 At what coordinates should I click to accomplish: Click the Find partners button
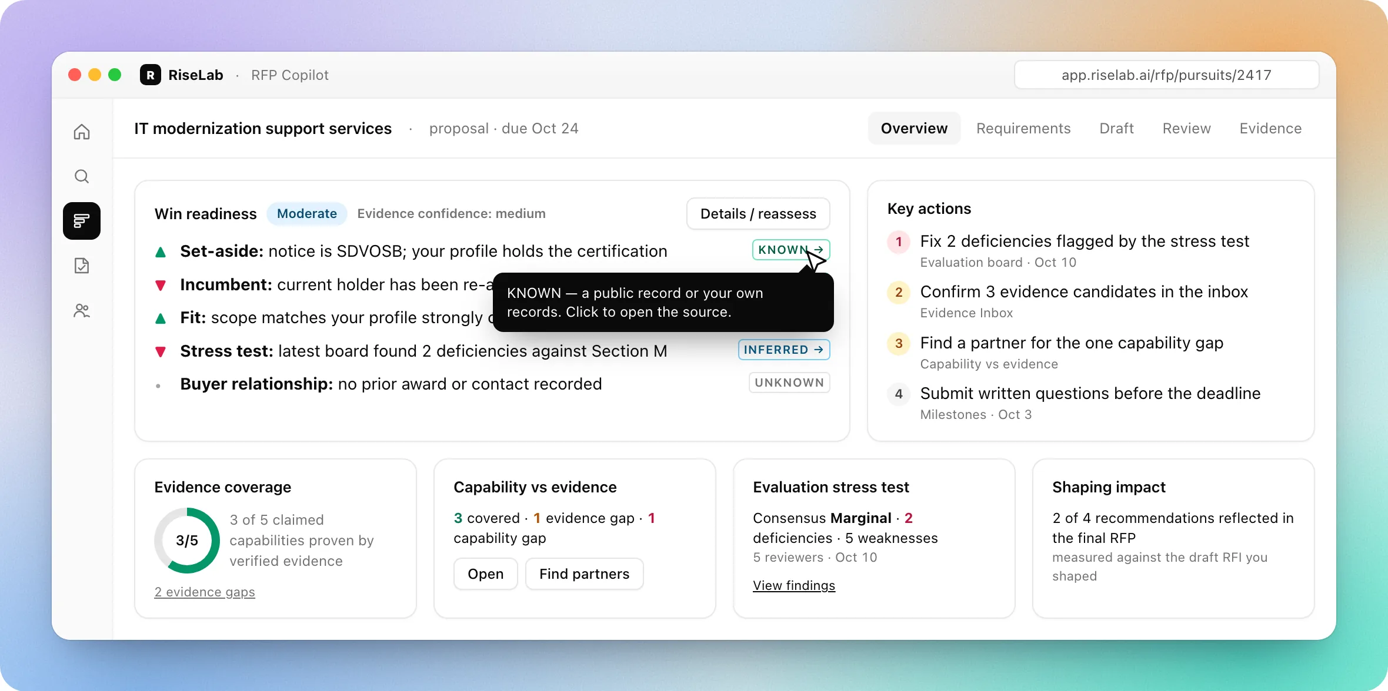(584, 574)
